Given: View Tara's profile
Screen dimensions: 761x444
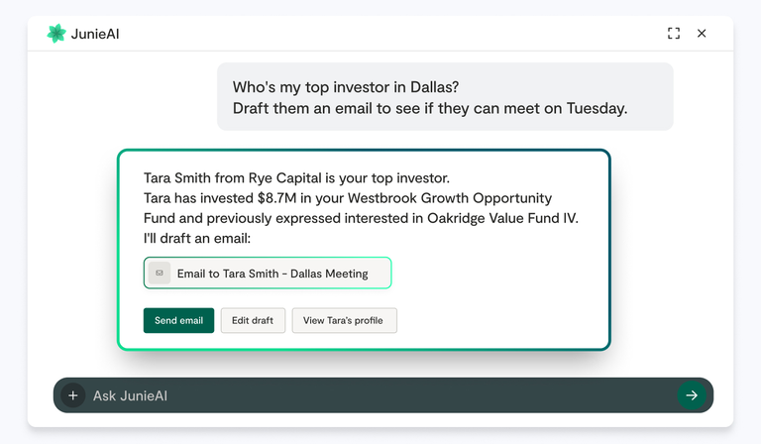Looking at the screenshot, I should [343, 320].
